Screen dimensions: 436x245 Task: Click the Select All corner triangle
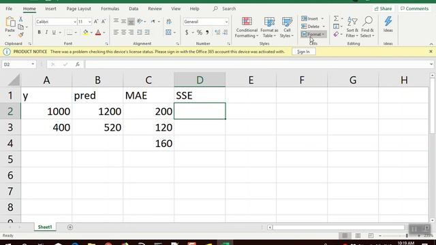[x=14, y=80]
